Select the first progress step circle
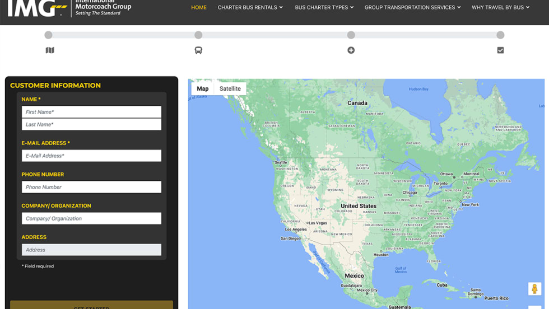The image size is (549, 309). point(49,35)
